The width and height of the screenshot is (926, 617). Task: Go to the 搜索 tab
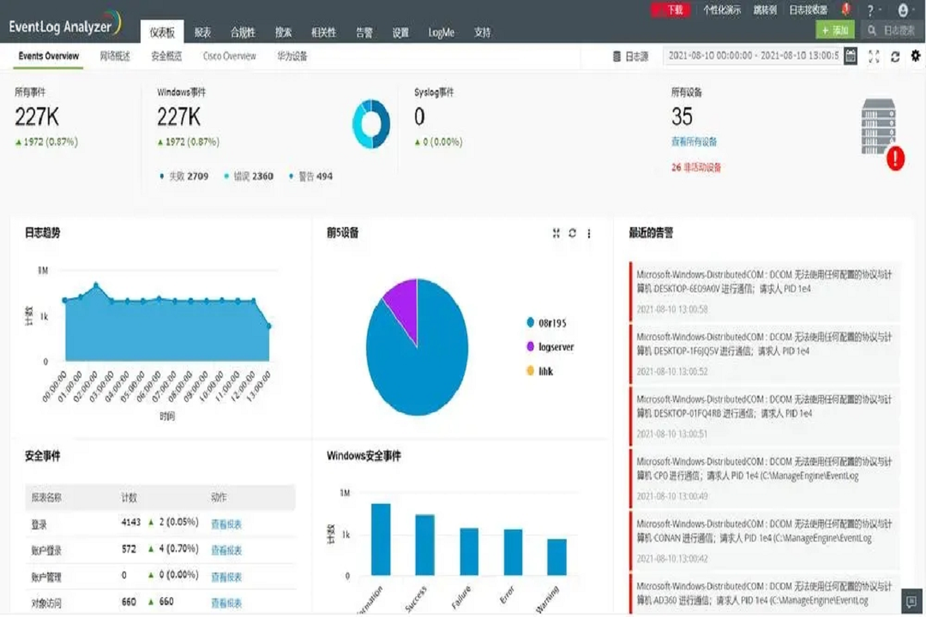[284, 33]
